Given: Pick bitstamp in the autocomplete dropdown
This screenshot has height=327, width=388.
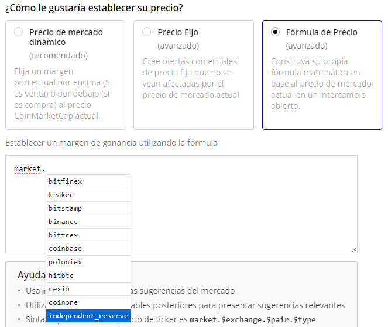Looking at the screenshot, I should [x=88, y=208].
